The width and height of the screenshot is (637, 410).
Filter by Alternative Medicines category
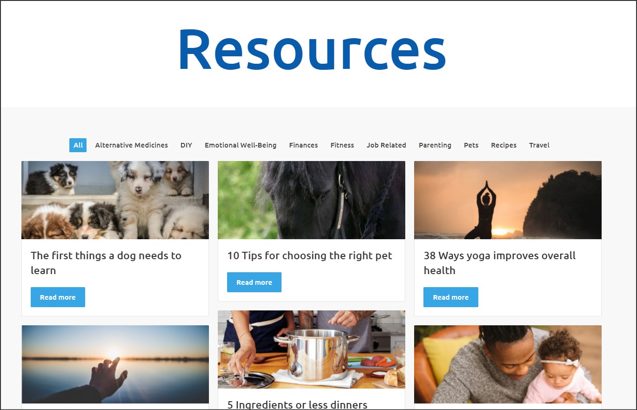click(132, 145)
